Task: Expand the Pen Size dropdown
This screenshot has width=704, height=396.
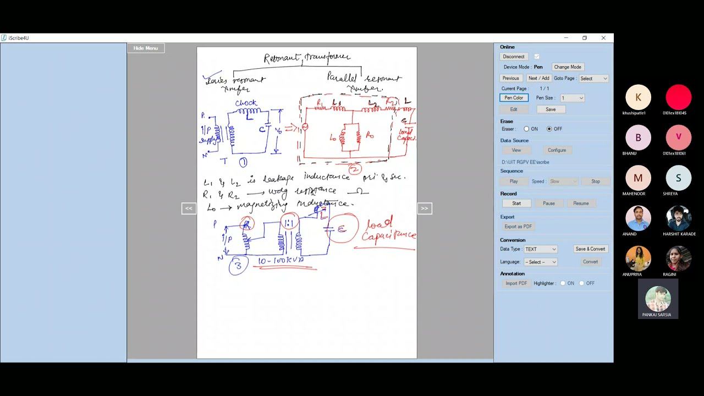Action: tap(572, 98)
